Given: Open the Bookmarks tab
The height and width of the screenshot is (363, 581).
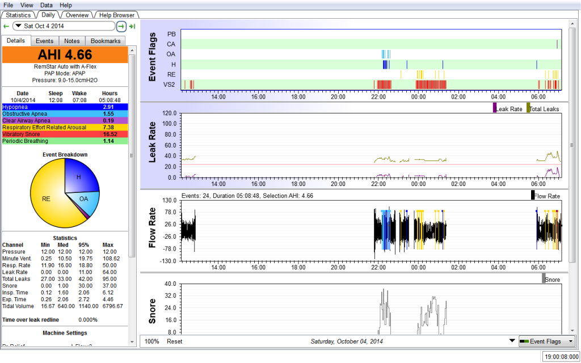Looking at the screenshot, I should 106,41.
